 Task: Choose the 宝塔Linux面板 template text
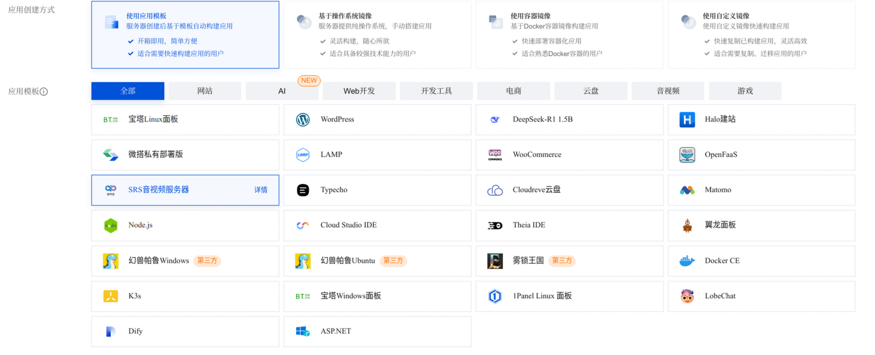point(153,119)
